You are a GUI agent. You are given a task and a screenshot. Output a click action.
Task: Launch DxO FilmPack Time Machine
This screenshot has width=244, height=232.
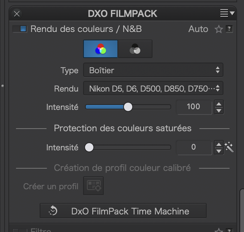[123, 211]
